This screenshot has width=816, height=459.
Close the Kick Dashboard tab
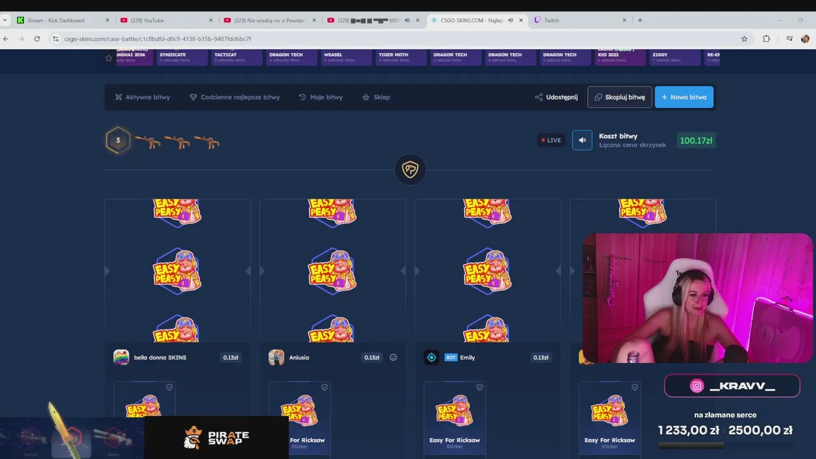coord(107,20)
